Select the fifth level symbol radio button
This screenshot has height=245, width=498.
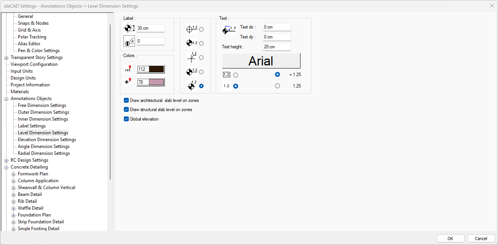tap(201, 86)
